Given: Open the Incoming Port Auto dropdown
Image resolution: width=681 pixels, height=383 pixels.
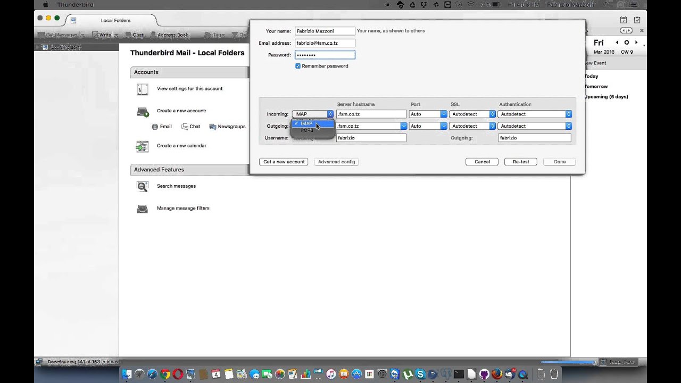Looking at the screenshot, I should [x=428, y=114].
